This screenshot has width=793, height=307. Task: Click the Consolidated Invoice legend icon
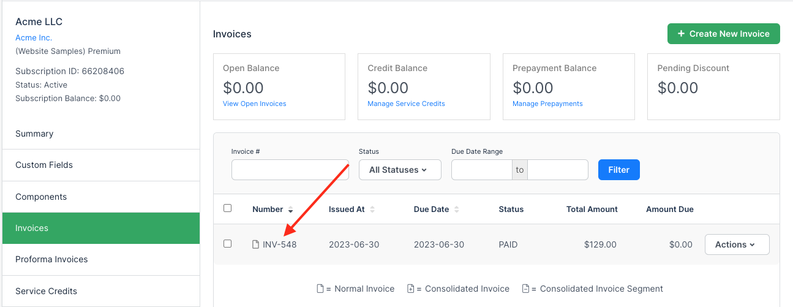coord(410,289)
